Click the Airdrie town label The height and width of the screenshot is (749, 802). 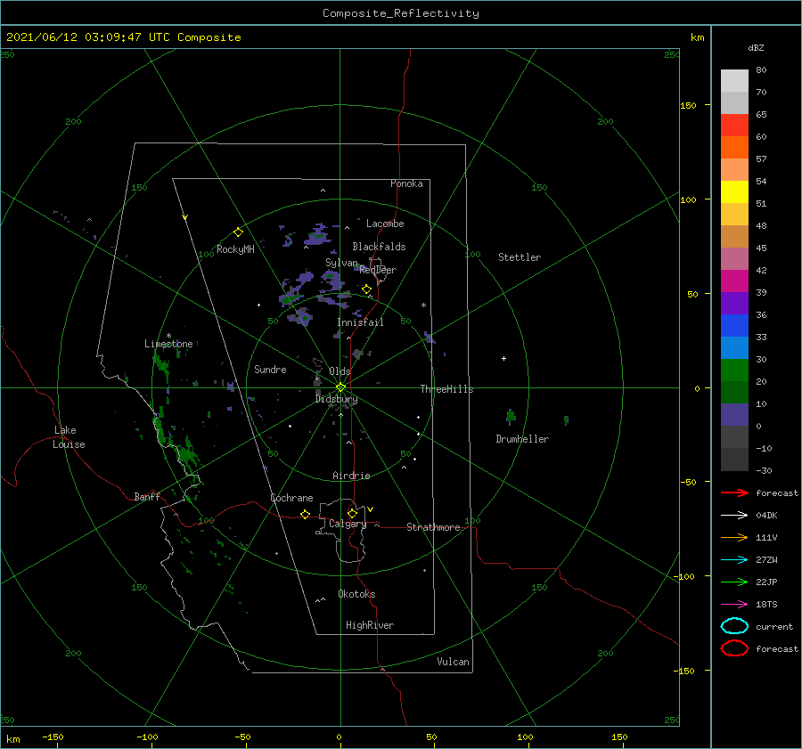pos(351,476)
